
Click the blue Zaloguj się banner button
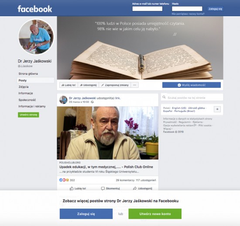pyautogui.click(x=86, y=214)
